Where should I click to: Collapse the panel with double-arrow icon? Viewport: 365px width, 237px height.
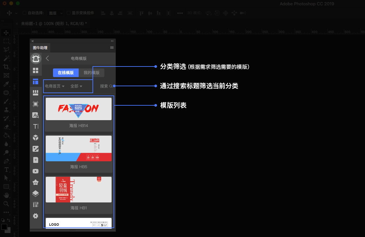[112, 41]
